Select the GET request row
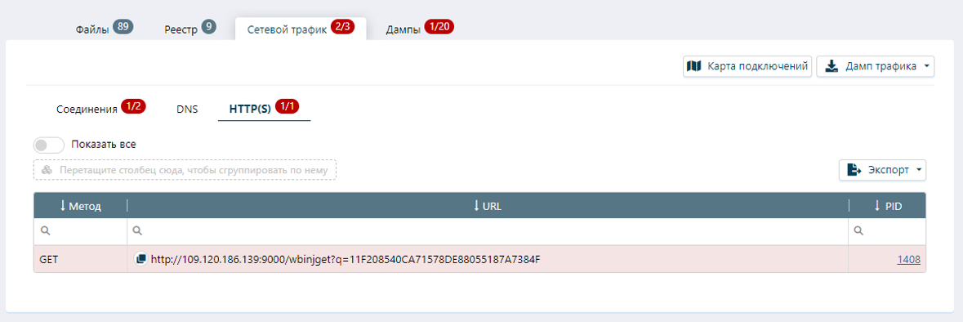The width and height of the screenshot is (963, 322). click(x=479, y=259)
